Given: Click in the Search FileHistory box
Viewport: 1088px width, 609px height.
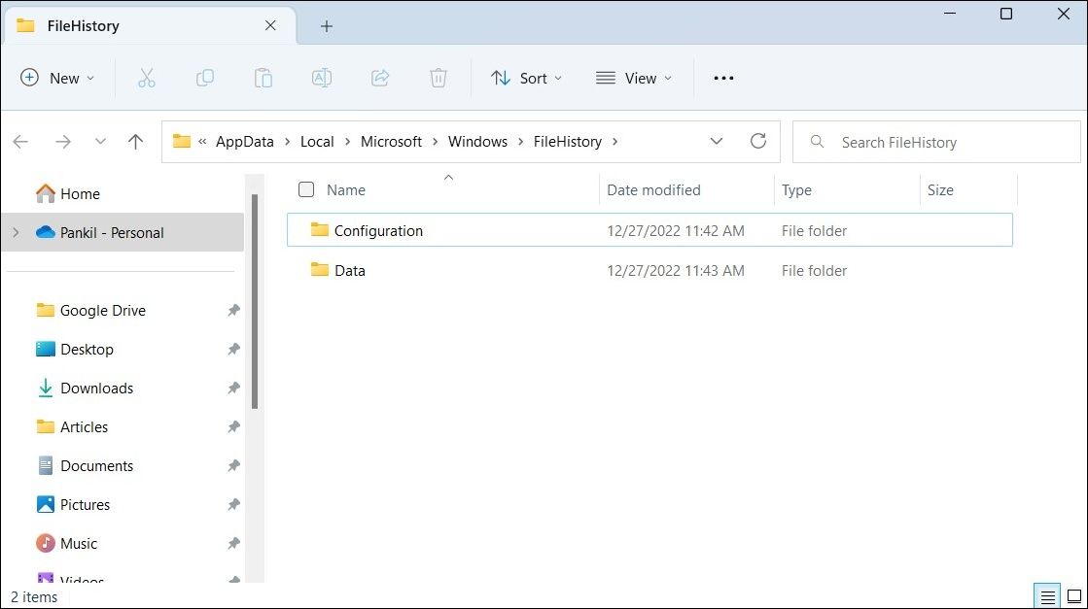Looking at the screenshot, I should (936, 142).
